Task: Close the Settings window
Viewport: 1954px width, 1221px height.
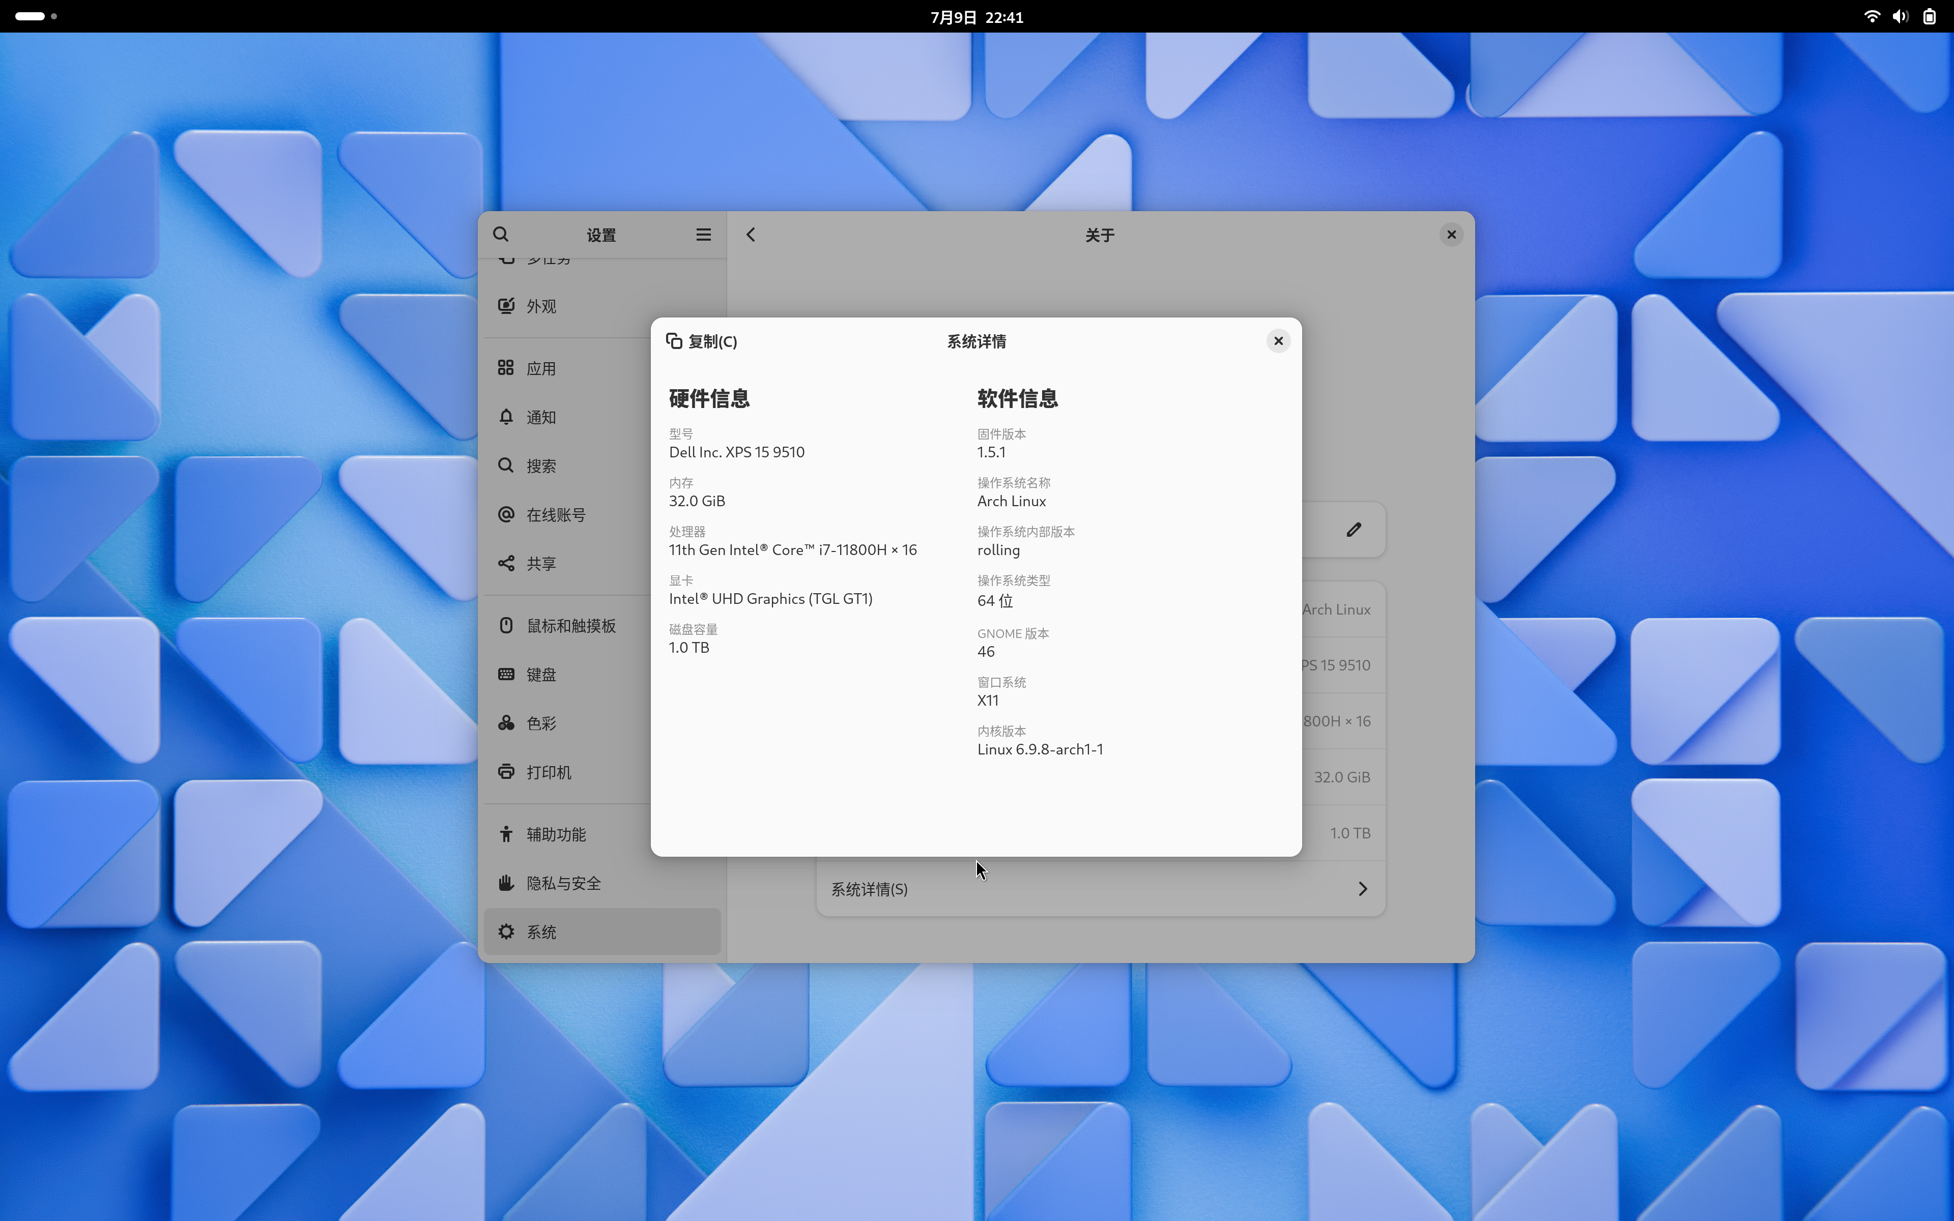Action: point(1451,234)
